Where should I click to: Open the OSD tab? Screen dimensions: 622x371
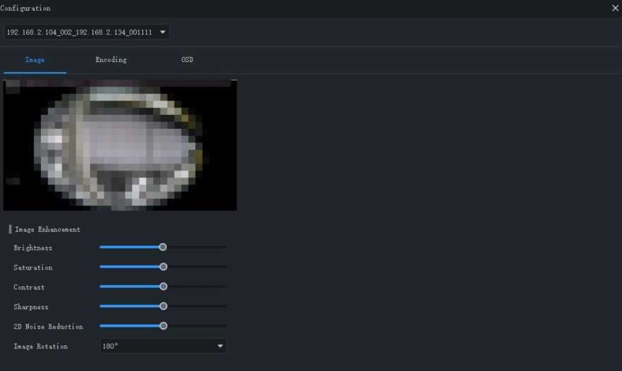pos(187,60)
